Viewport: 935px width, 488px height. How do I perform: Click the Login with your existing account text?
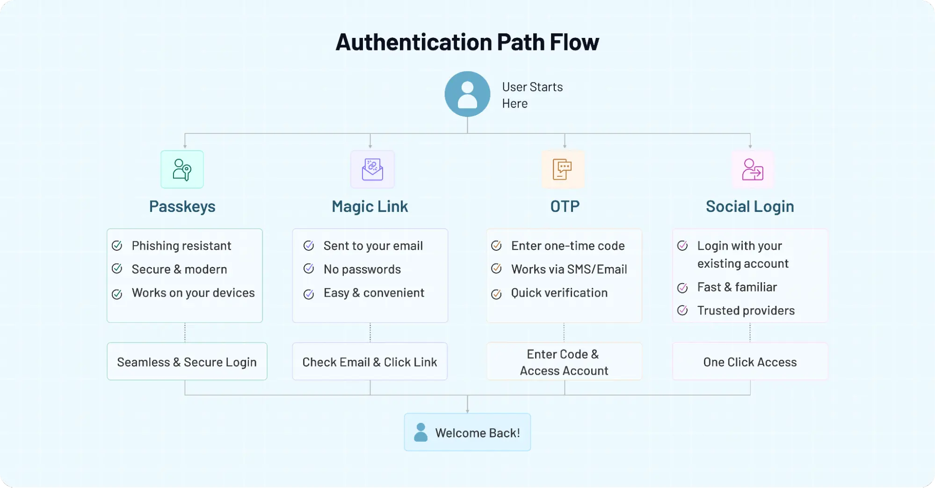coord(743,255)
